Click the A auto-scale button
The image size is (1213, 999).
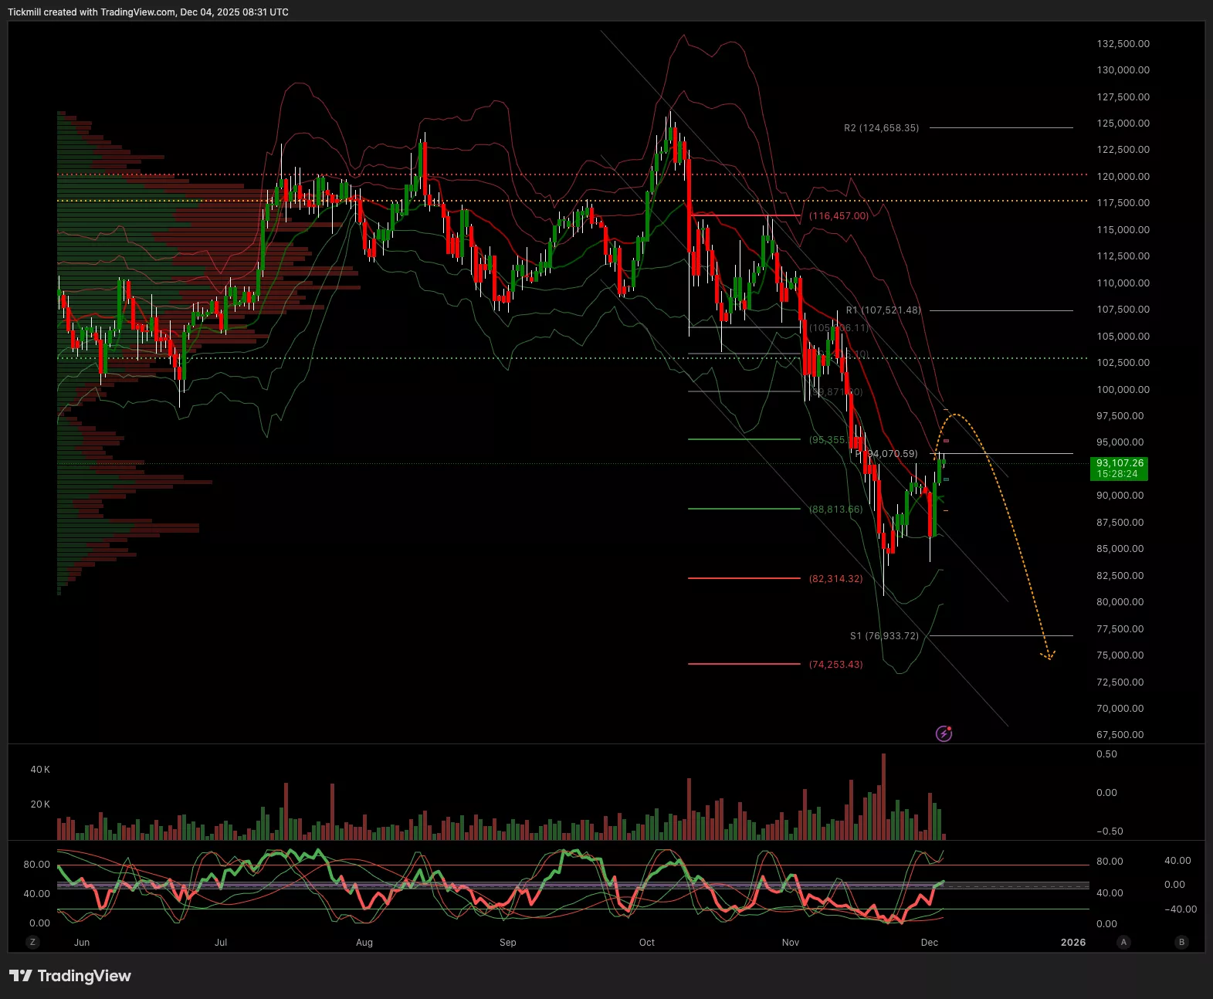point(1123,942)
